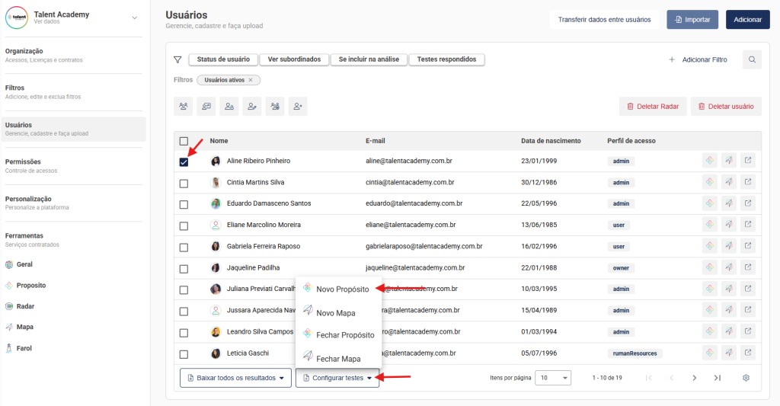Screen dimensions: 780x406
Task: Click Mapa icon in Cintia's row
Action: [x=729, y=183]
